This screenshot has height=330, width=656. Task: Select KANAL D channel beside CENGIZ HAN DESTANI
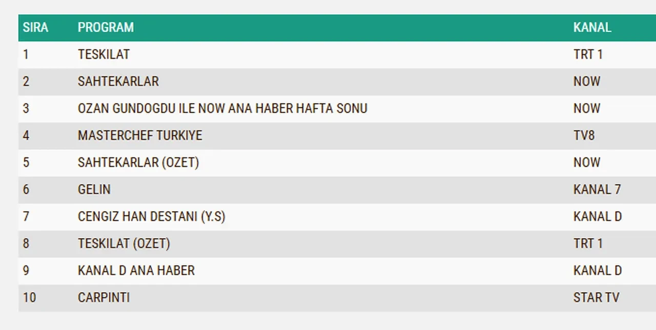(x=598, y=217)
